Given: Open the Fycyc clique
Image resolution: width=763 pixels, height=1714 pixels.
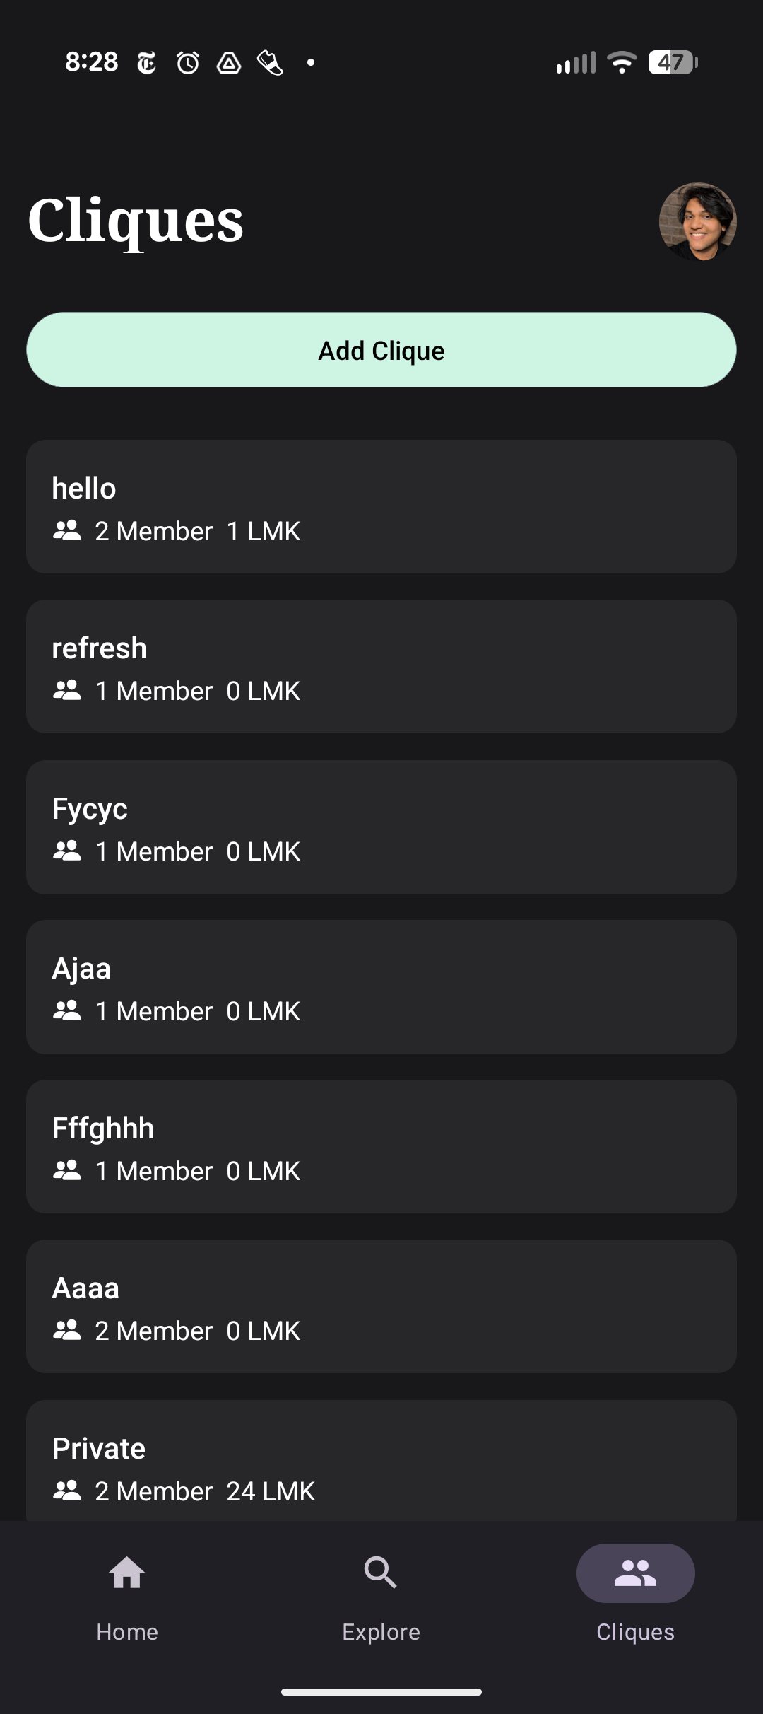Looking at the screenshot, I should click(x=381, y=827).
